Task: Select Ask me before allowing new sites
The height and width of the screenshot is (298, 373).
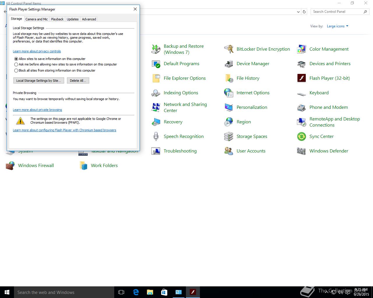Action: (x=16, y=65)
